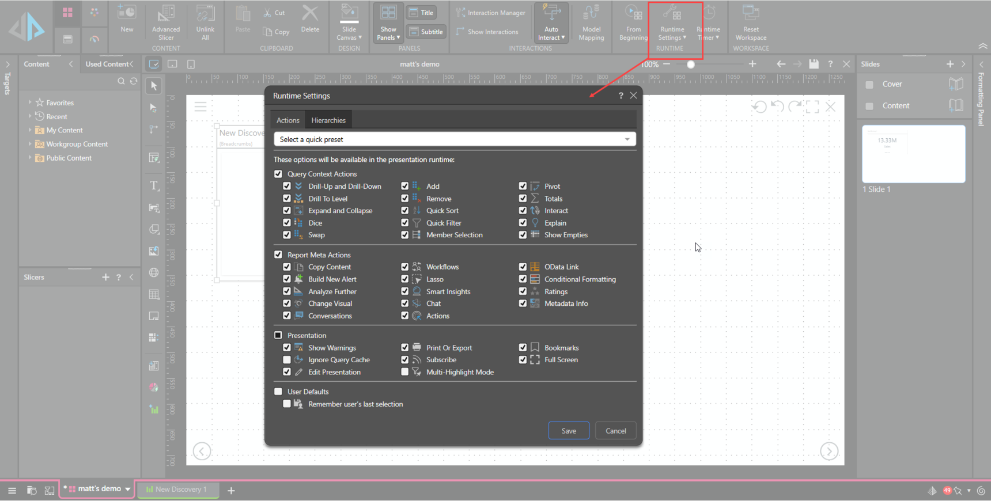Go to next slide arrow on canvas
Image resolution: width=991 pixels, height=501 pixels.
(829, 451)
